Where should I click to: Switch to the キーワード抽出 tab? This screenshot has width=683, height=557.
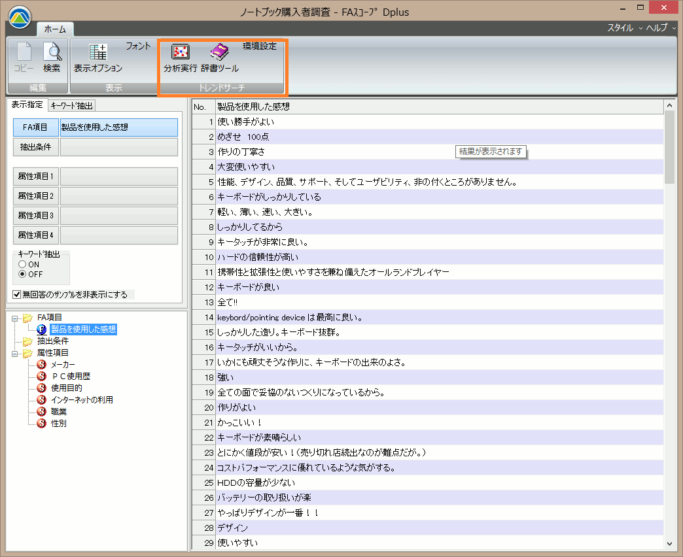(71, 105)
